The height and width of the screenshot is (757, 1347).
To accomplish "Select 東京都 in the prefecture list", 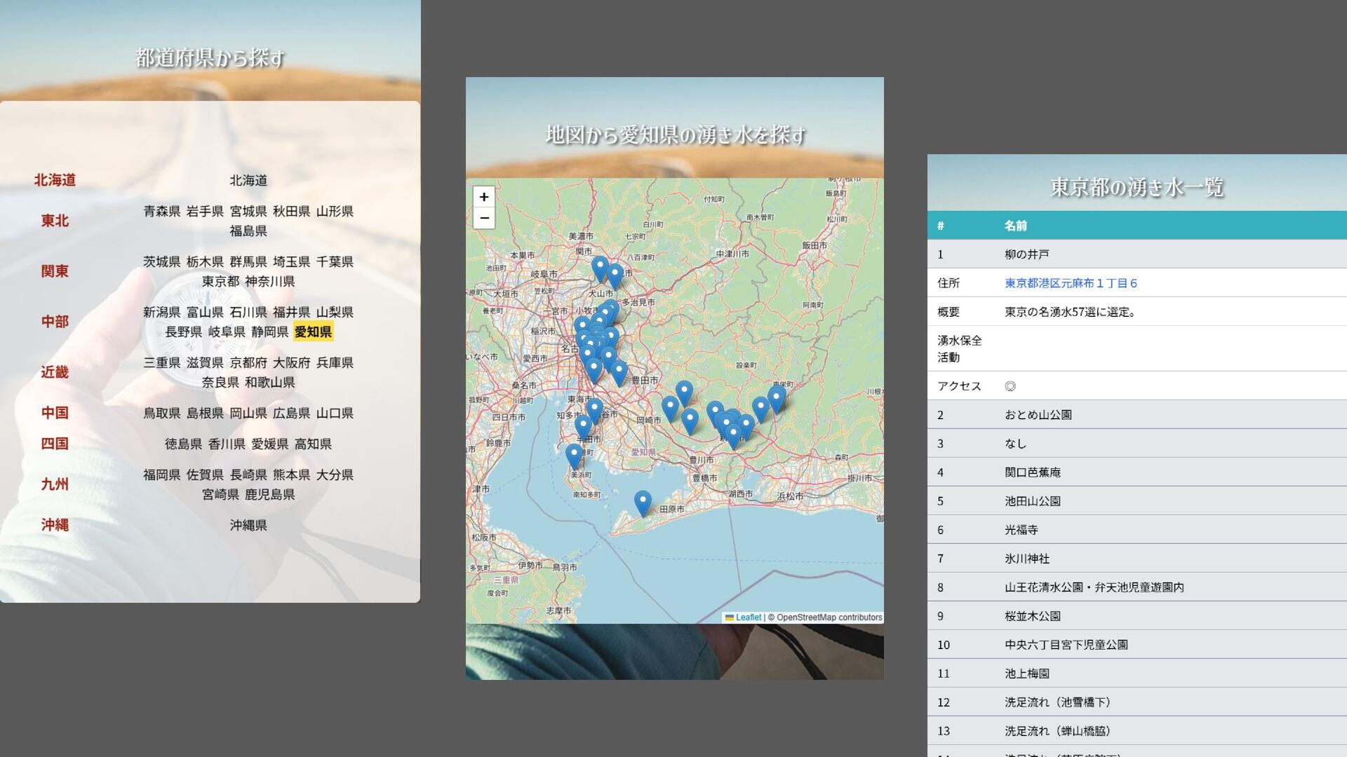I will click(220, 281).
